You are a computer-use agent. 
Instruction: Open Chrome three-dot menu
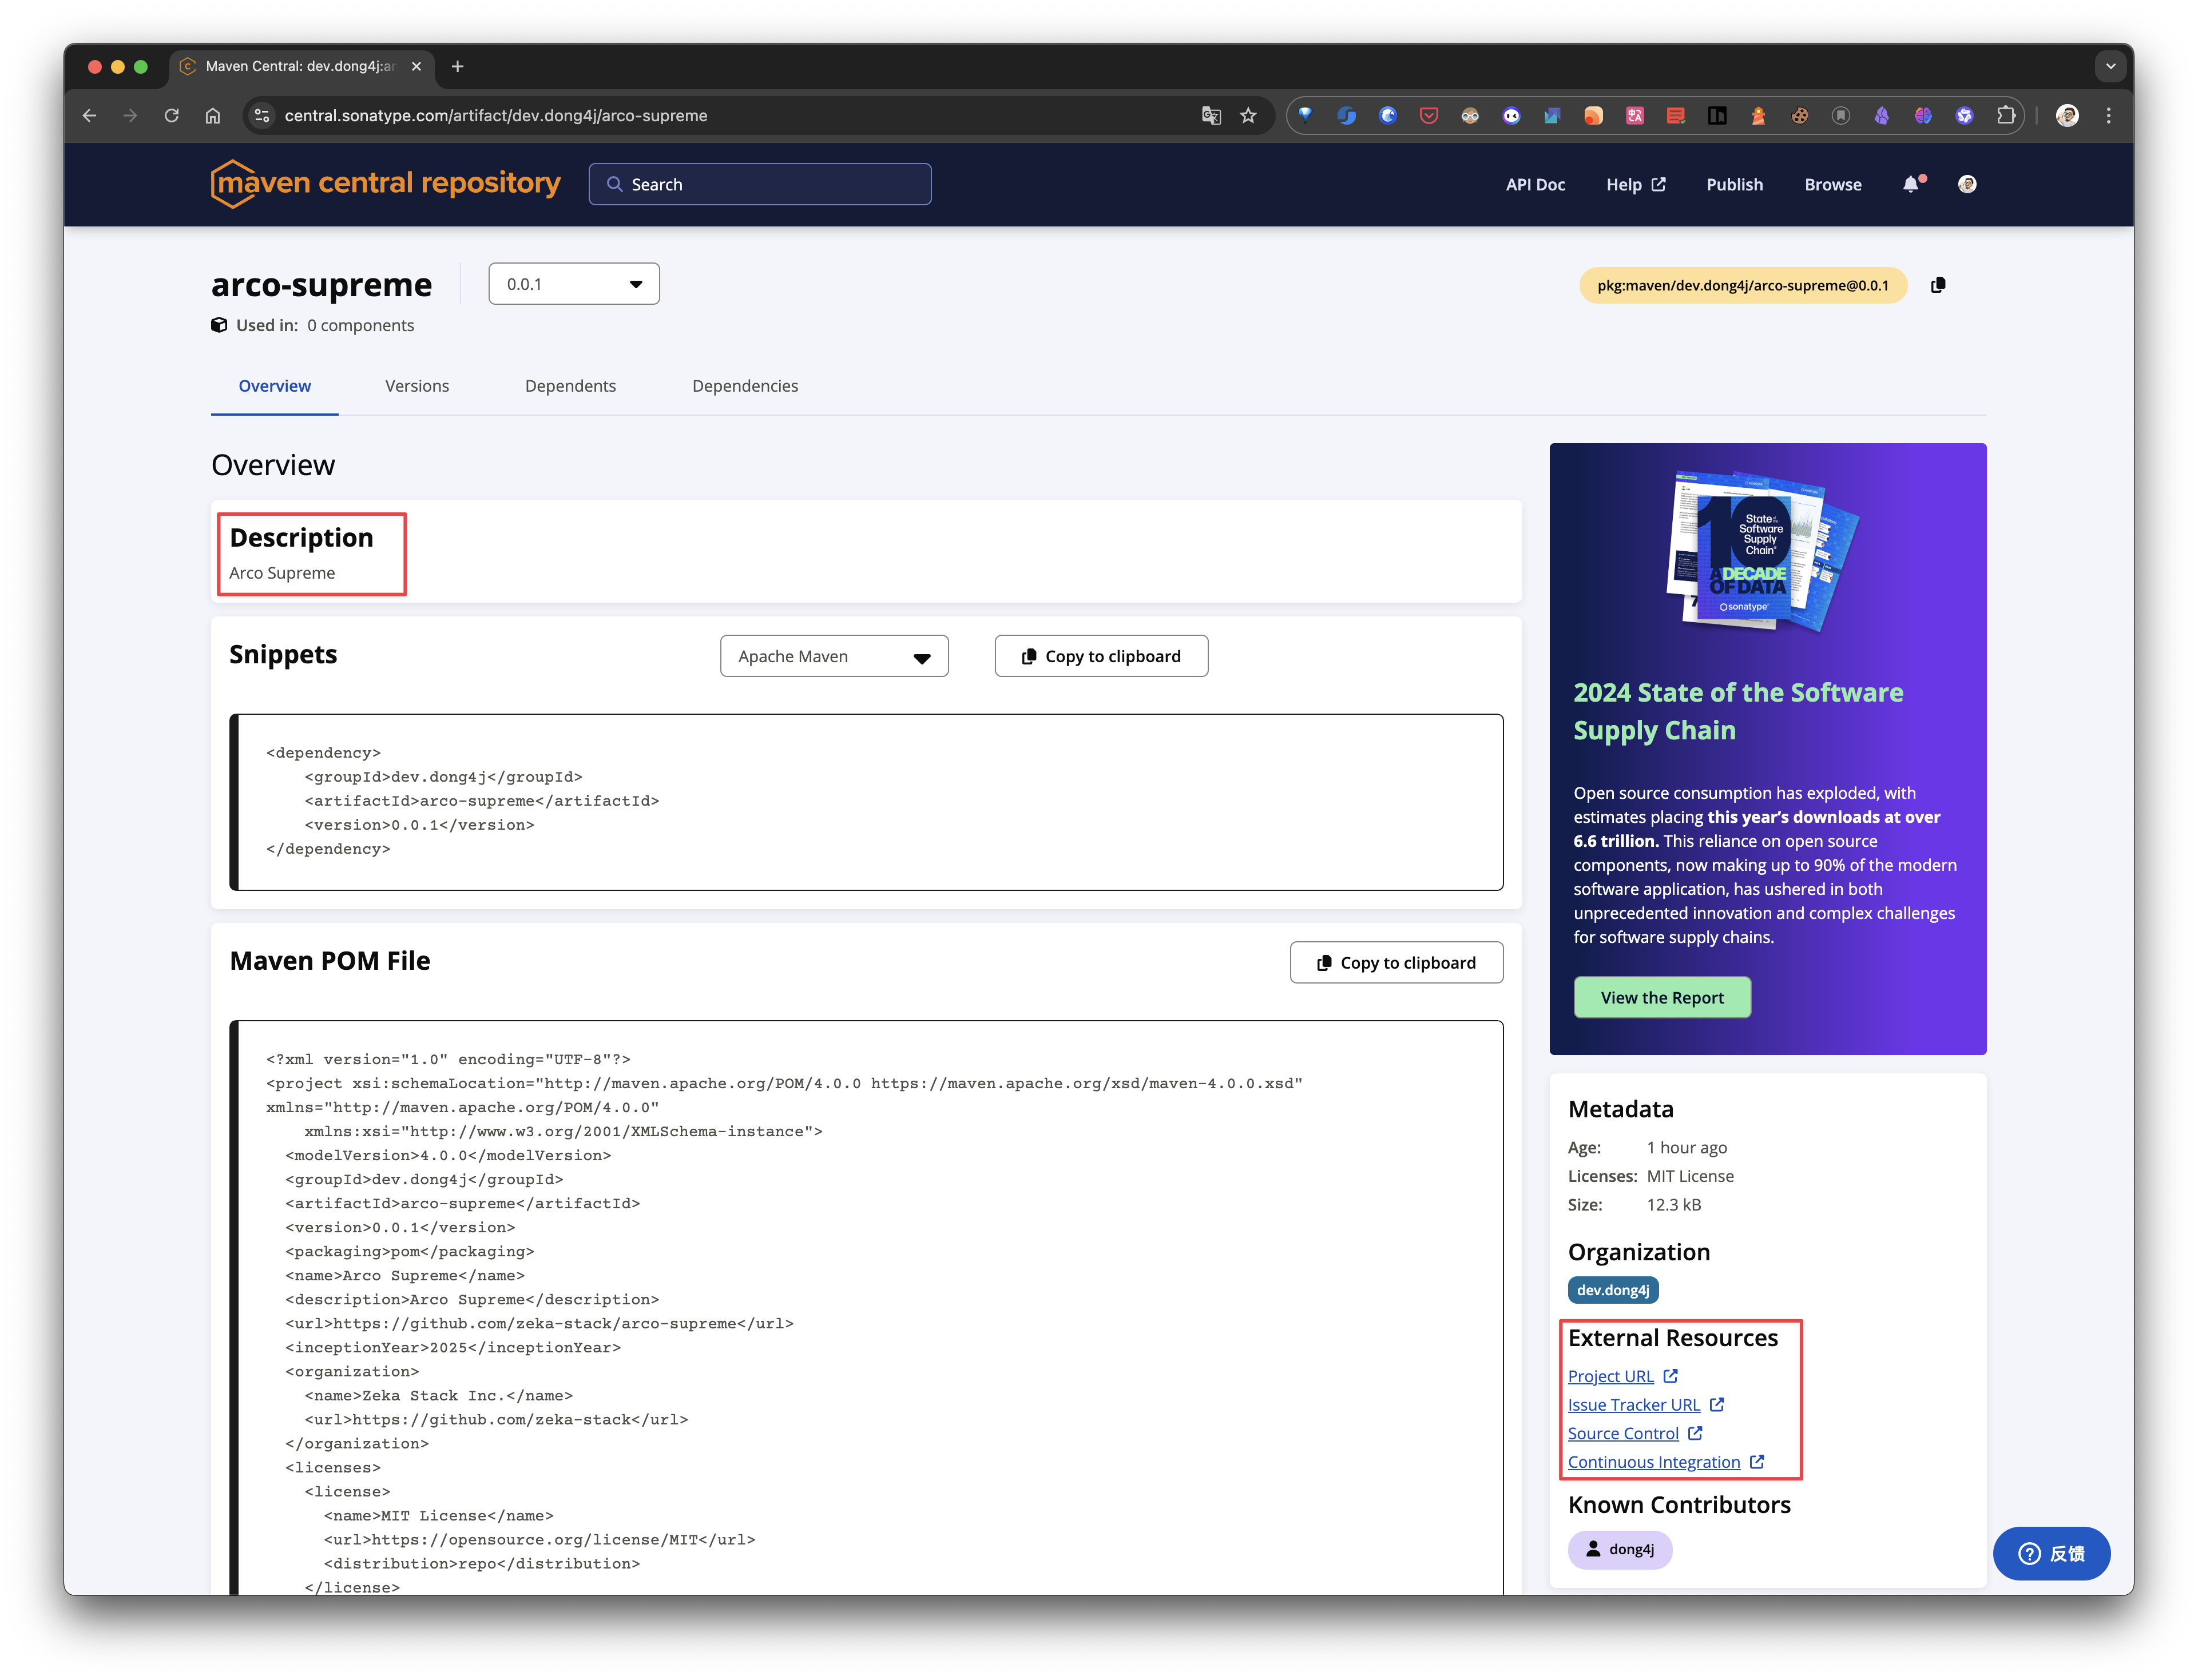[2108, 116]
